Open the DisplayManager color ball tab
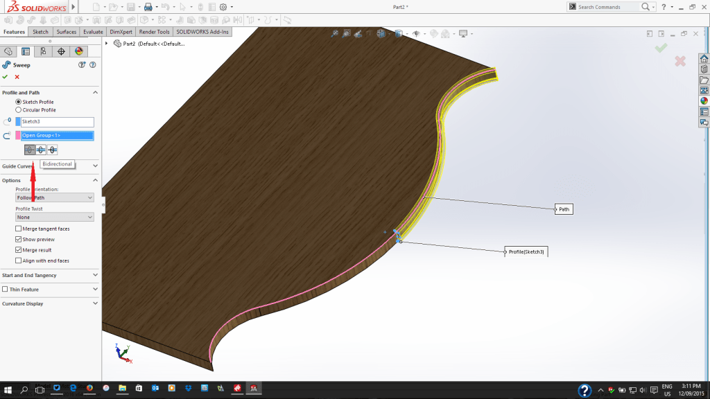The width and height of the screenshot is (710, 399). pyautogui.click(x=78, y=51)
